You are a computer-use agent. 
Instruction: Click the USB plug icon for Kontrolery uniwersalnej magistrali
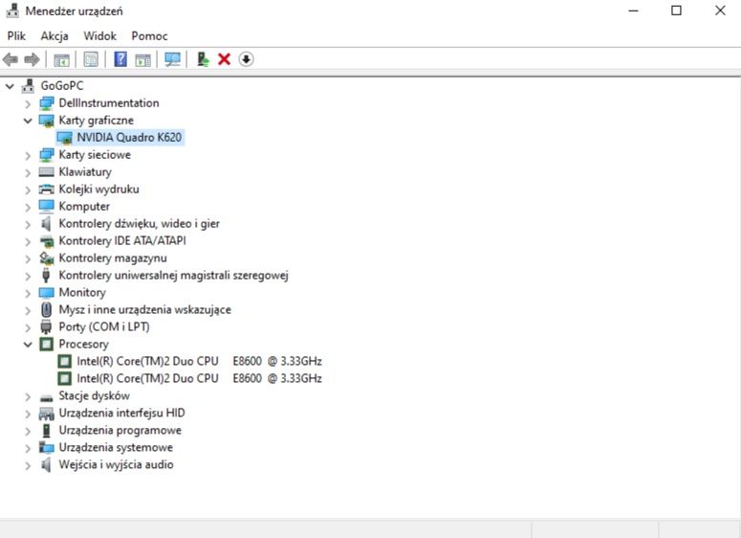tap(46, 276)
